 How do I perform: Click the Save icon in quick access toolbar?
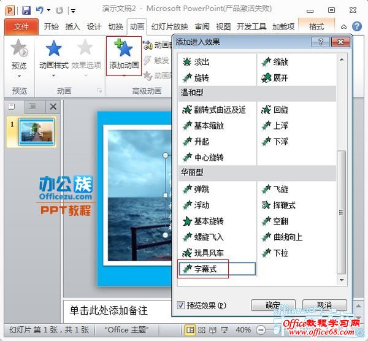click(x=26, y=10)
